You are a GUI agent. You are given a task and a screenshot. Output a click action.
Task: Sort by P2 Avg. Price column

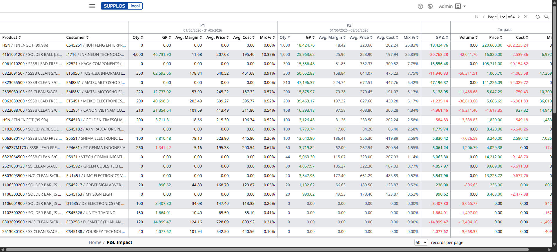[x=361, y=37]
